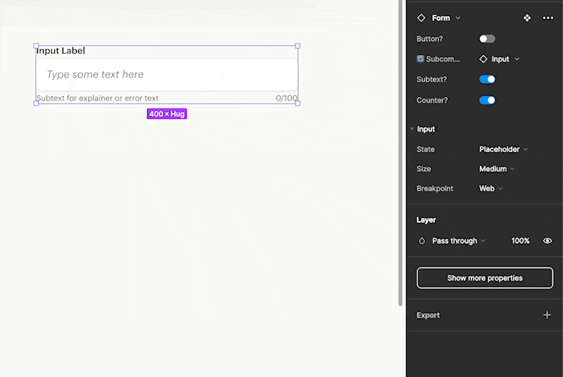Click the Export section heading

point(428,315)
